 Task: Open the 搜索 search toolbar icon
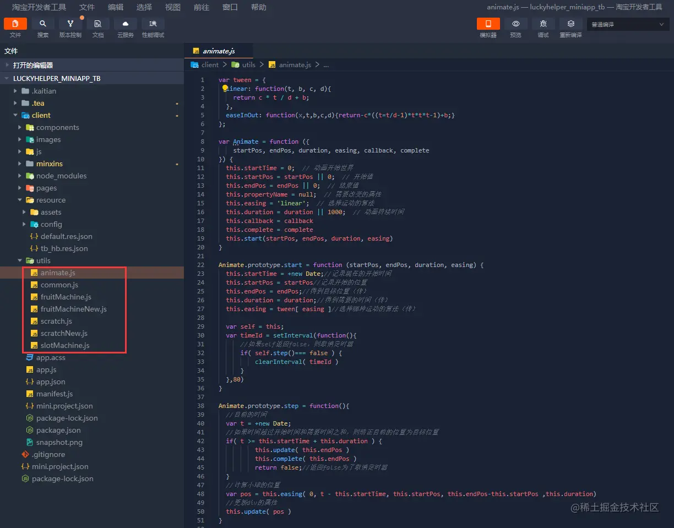pyautogui.click(x=43, y=24)
